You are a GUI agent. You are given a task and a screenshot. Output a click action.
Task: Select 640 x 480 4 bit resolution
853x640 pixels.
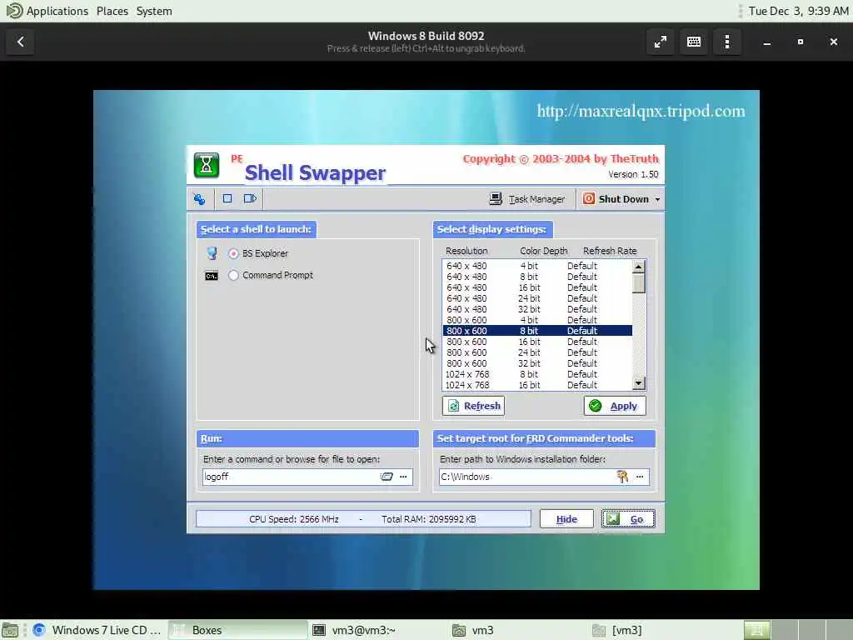[x=537, y=266]
